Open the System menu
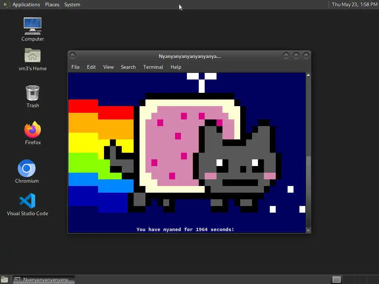This screenshot has width=379, height=284. click(72, 4)
